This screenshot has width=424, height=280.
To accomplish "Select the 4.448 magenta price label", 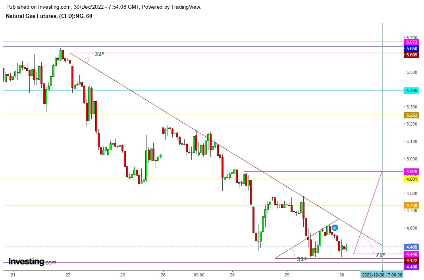I will (x=411, y=254).
